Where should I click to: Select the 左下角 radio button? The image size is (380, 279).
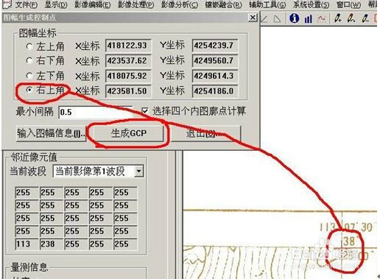point(29,76)
